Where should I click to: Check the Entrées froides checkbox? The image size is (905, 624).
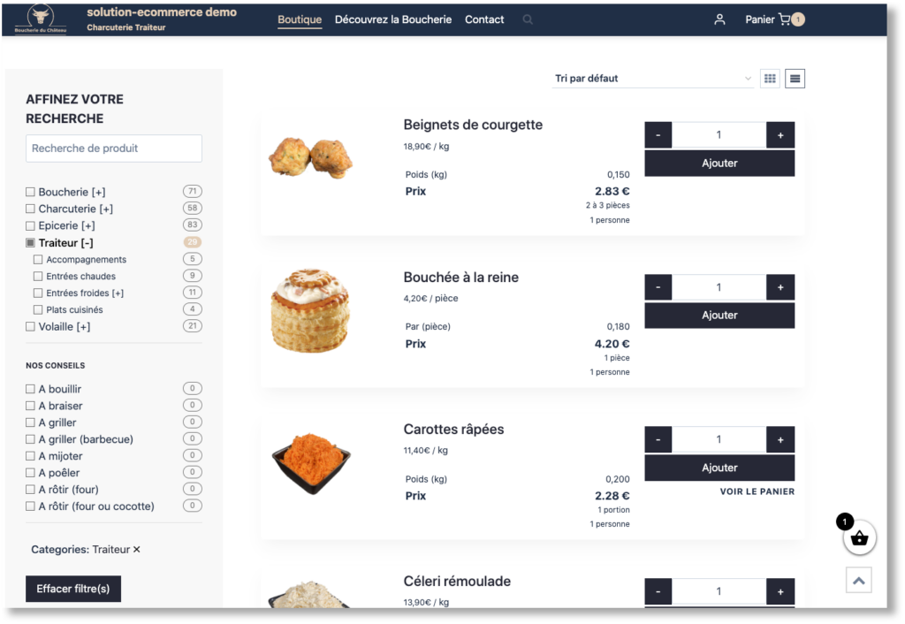click(x=38, y=293)
